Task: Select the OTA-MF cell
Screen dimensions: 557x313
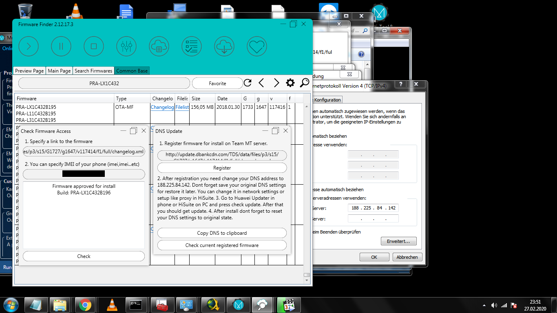Action: click(x=133, y=113)
